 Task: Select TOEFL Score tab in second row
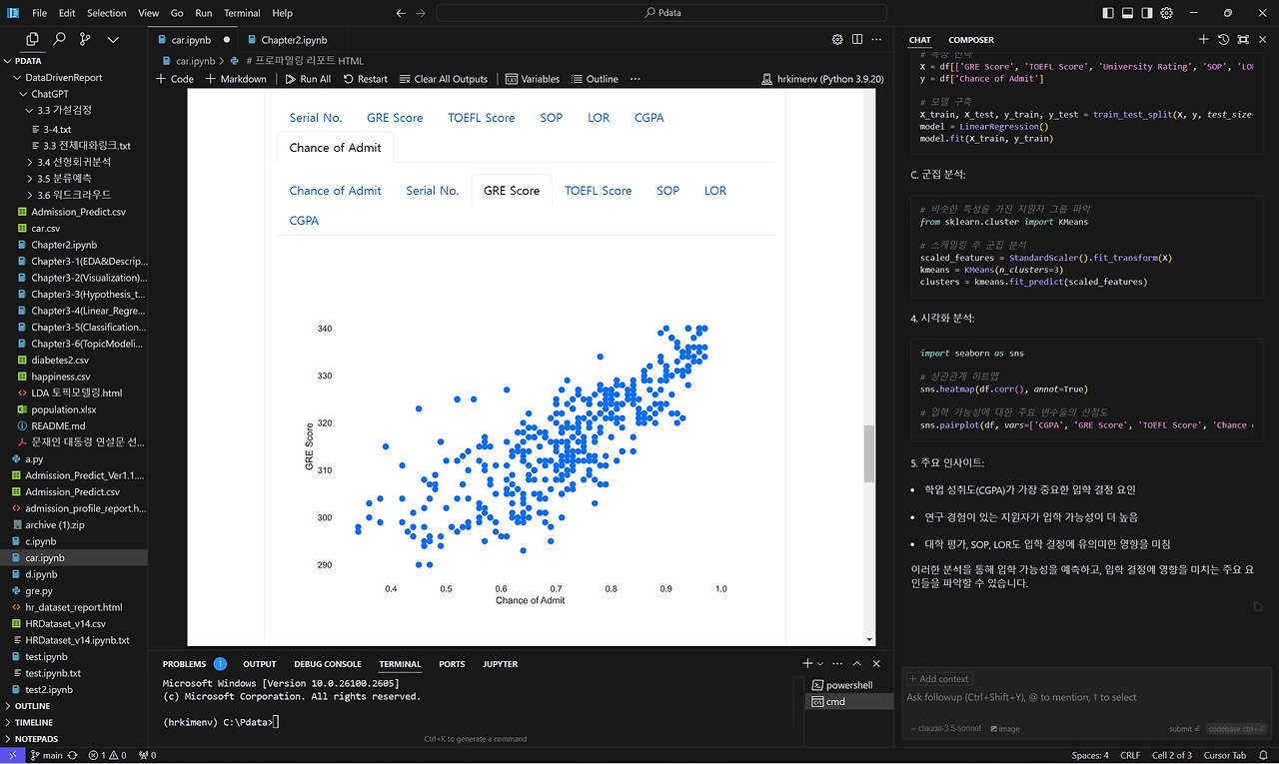click(x=598, y=191)
